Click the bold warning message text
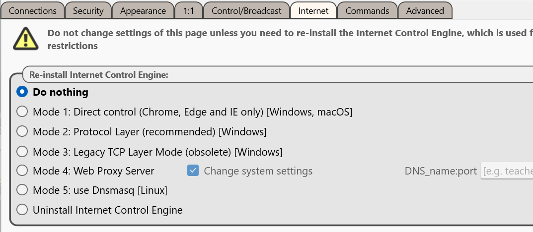533x232 pixels. point(290,39)
